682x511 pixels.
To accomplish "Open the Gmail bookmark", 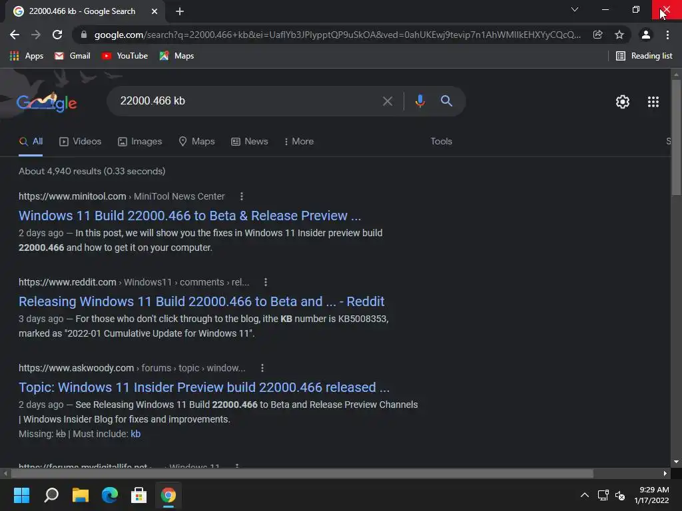I will point(72,56).
